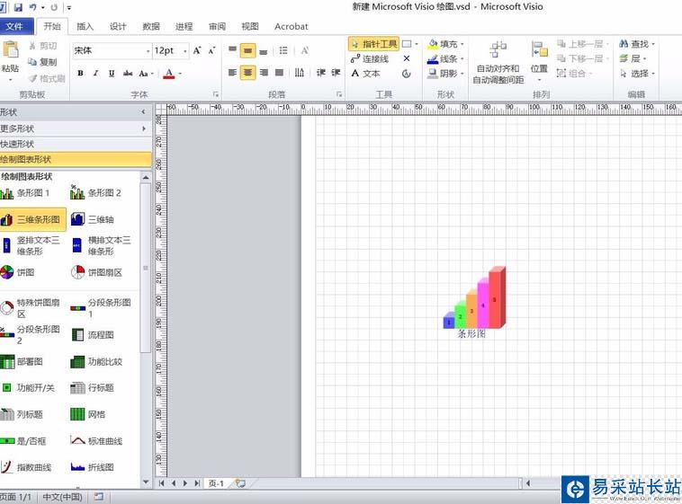Pick the 网格 shape
Image resolution: width=682 pixels, height=504 pixels.
88,414
